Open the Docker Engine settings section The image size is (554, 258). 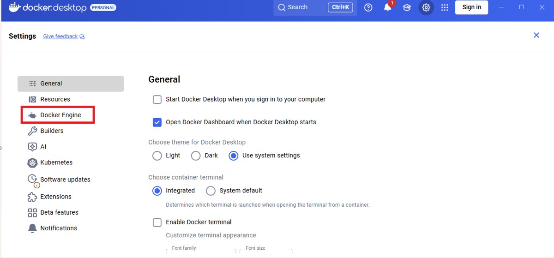click(60, 115)
